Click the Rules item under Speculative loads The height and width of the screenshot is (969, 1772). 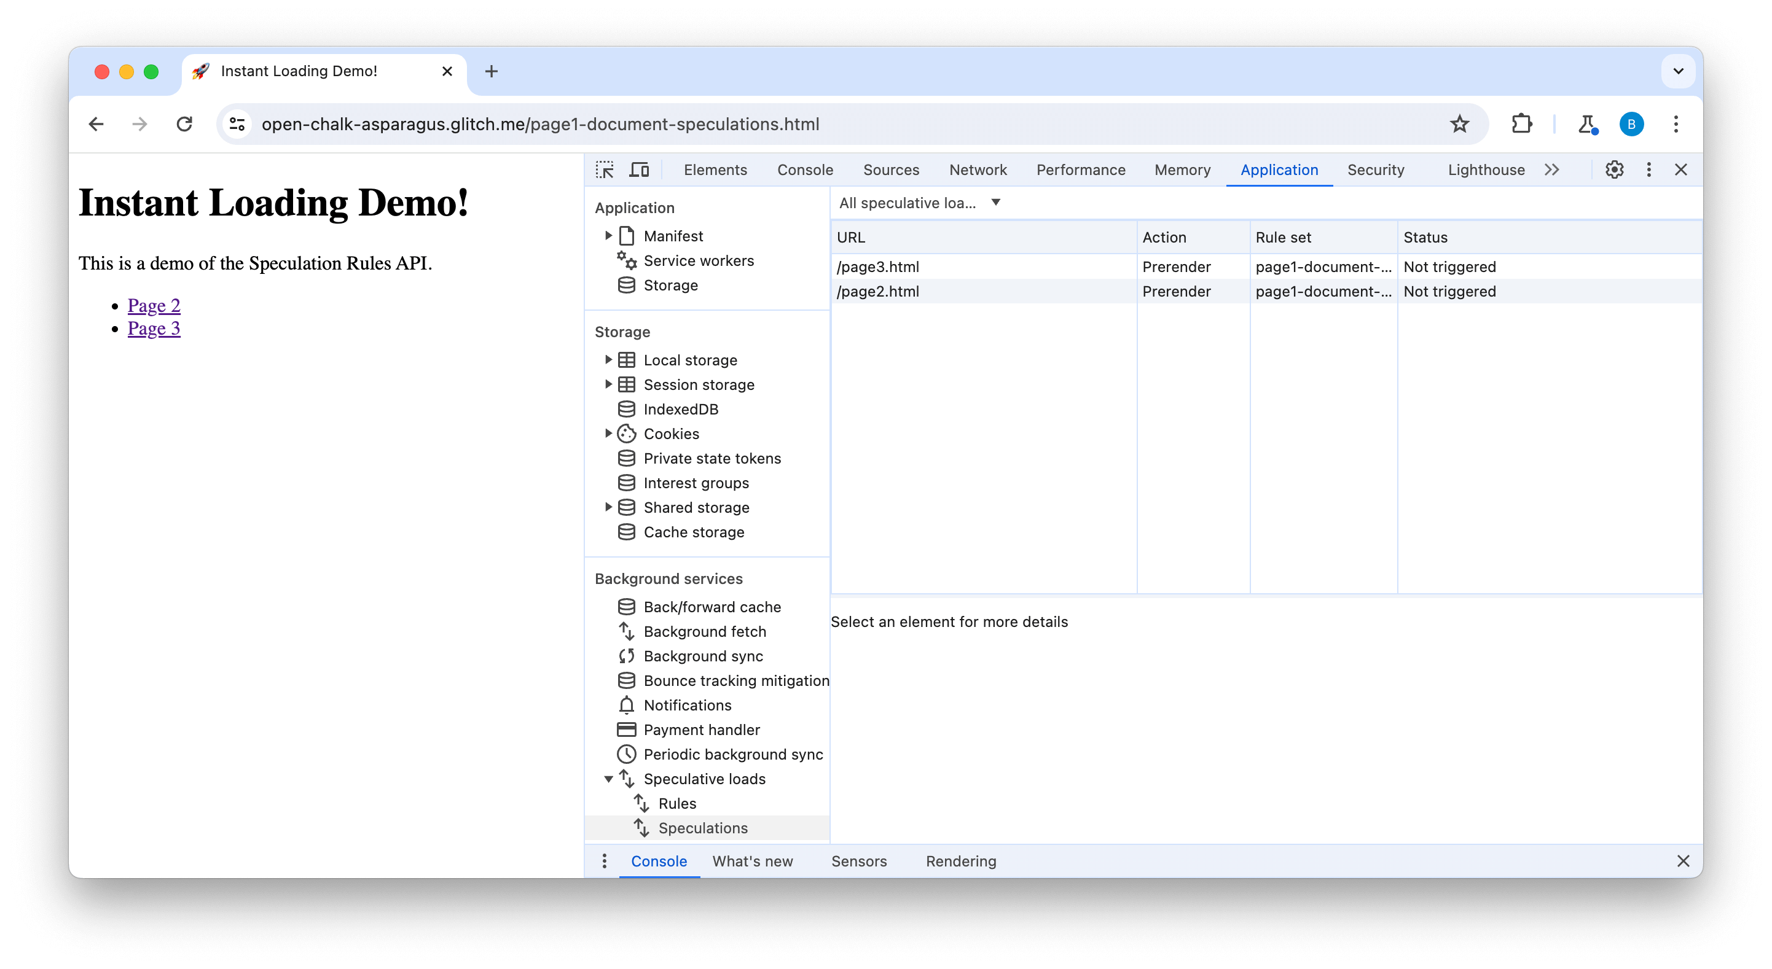pyautogui.click(x=677, y=803)
